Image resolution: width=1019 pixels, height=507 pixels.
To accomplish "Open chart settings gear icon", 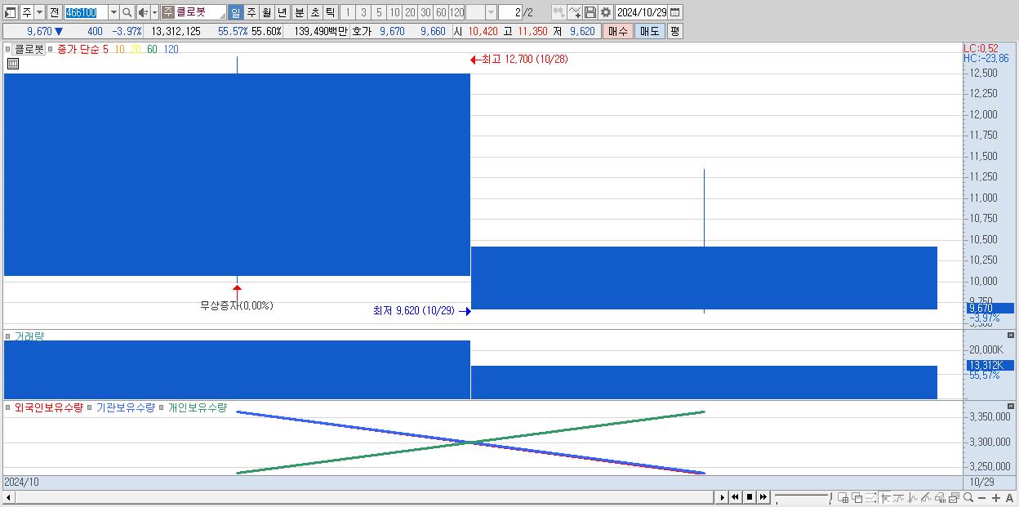I will pyautogui.click(x=606, y=12).
